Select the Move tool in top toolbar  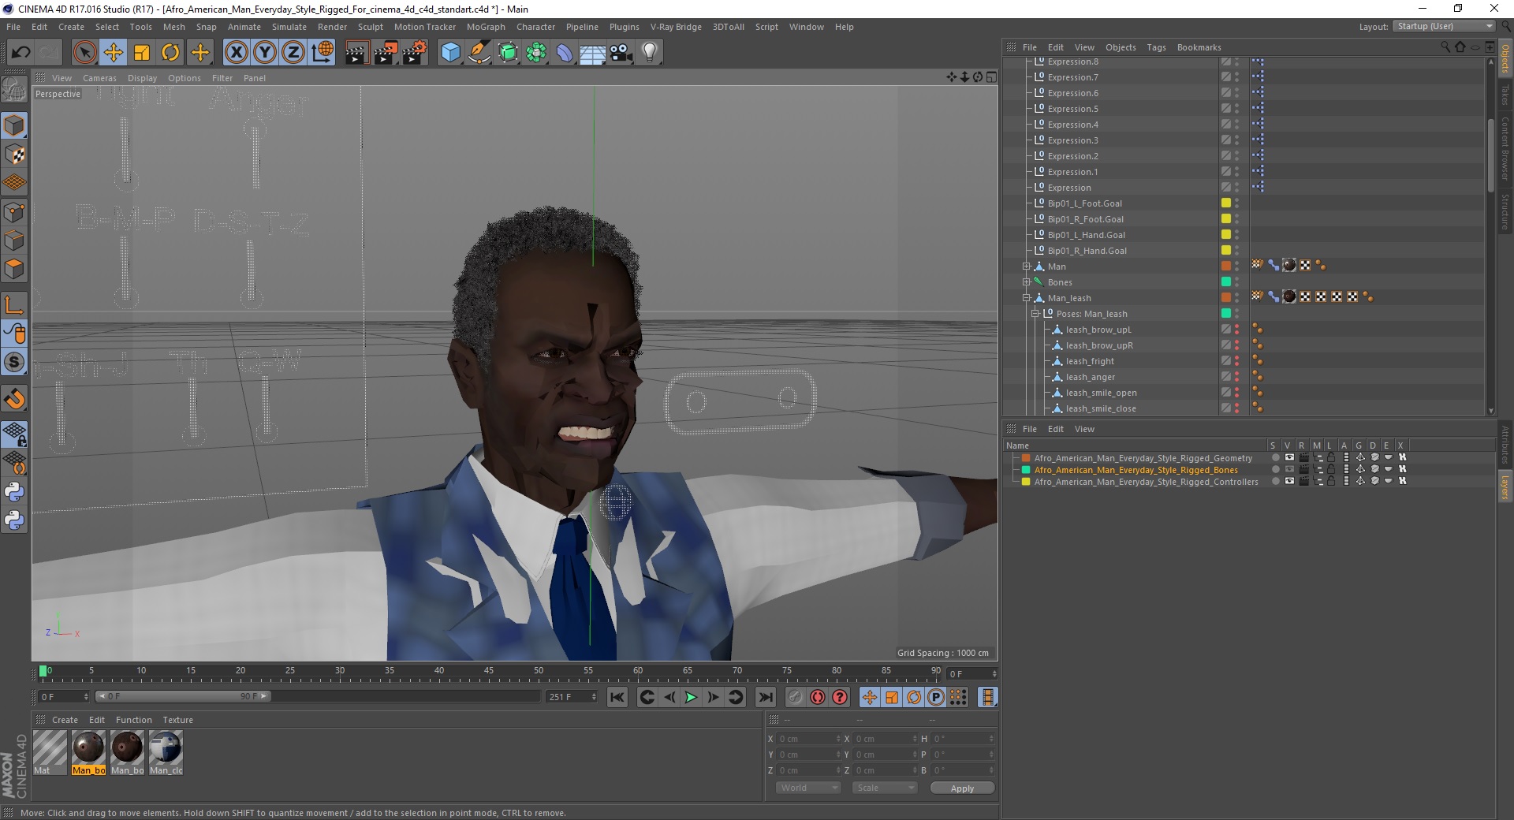pyautogui.click(x=114, y=53)
